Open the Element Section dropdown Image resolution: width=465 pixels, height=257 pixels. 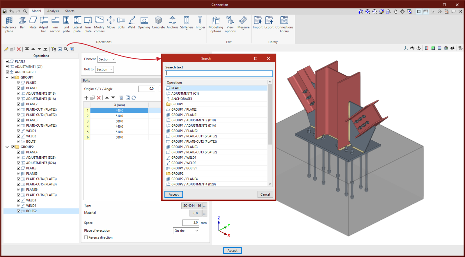click(x=106, y=59)
